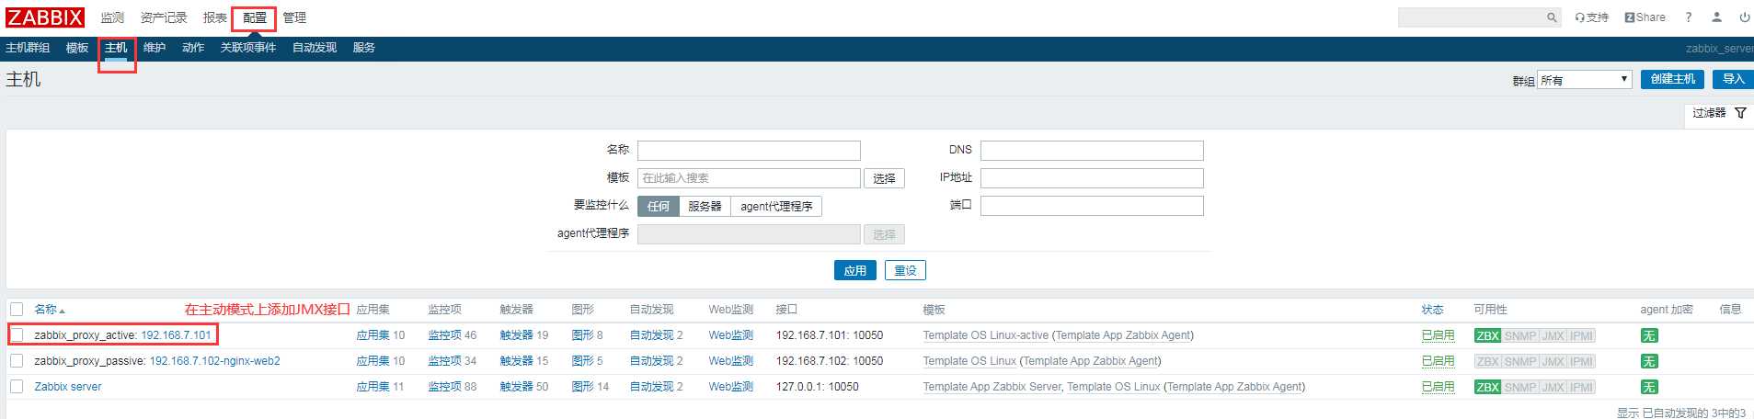
Task: Tick the select-all hosts checkbox
Action: click(17, 310)
